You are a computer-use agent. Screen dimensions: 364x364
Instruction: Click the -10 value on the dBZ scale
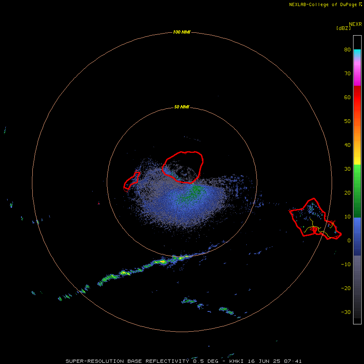click(x=346, y=265)
